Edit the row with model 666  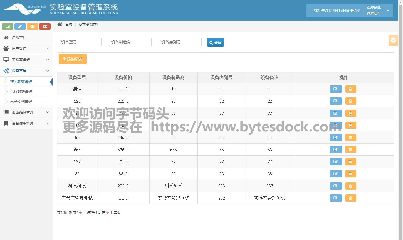click(335, 150)
